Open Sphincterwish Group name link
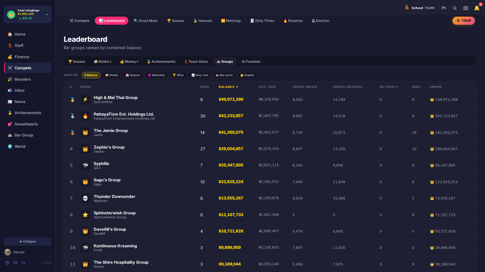This screenshot has width=485, height=272. tap(115, 213)
